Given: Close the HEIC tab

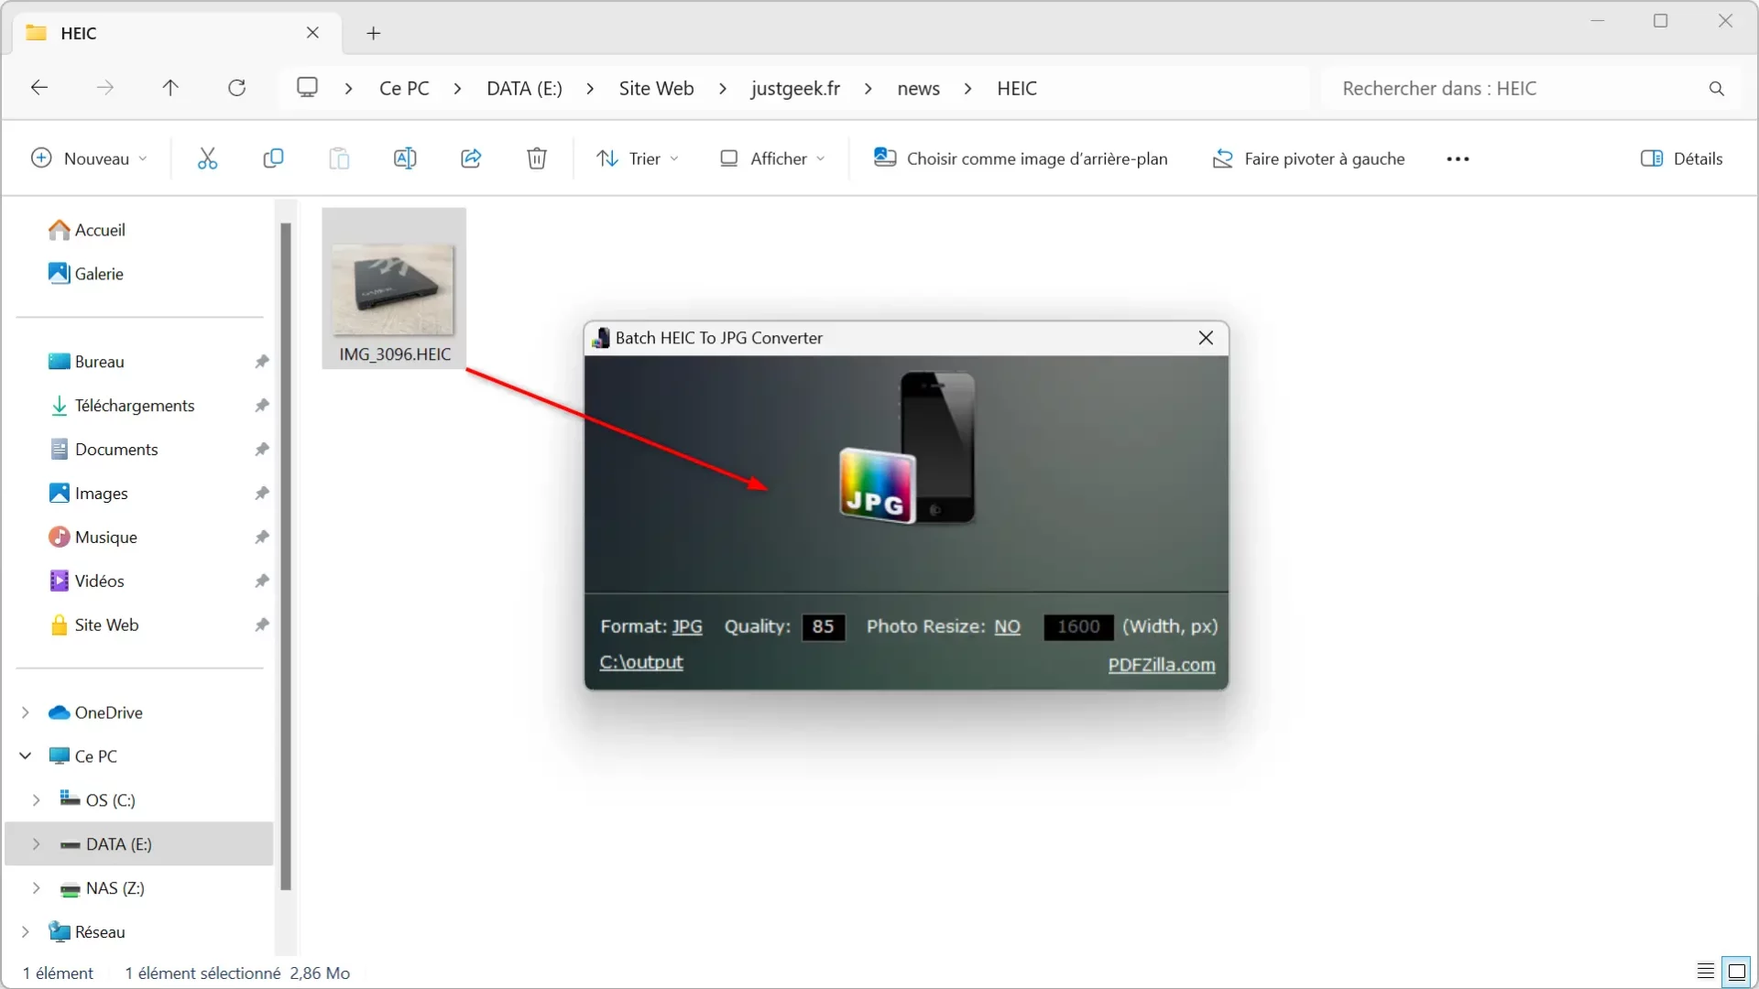Looking at the screenshot, I should (x=312, y=33).
